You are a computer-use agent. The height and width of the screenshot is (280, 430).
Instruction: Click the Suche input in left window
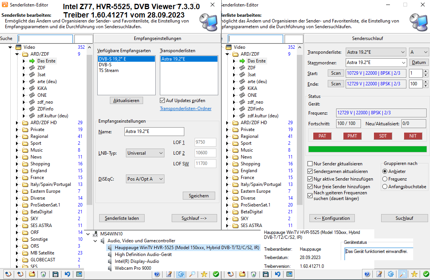click(45, 38)
